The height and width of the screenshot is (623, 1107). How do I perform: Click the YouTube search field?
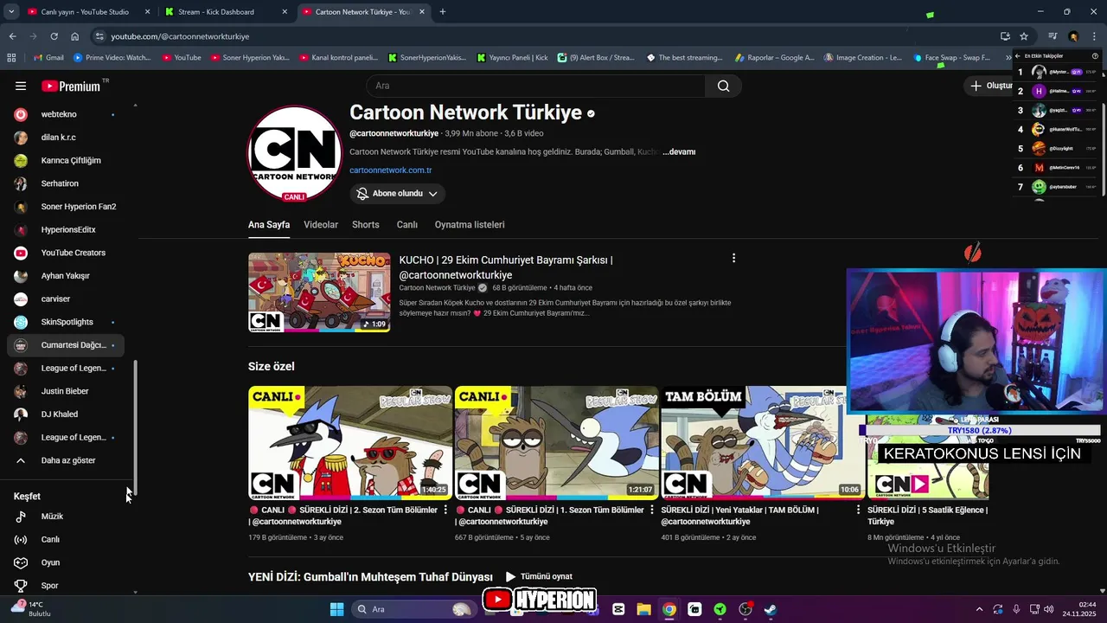tap(535, 86)
